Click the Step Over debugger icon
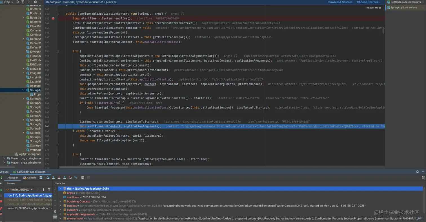The width and height of the screenshot is (426, 222). [x=48, y=177]
